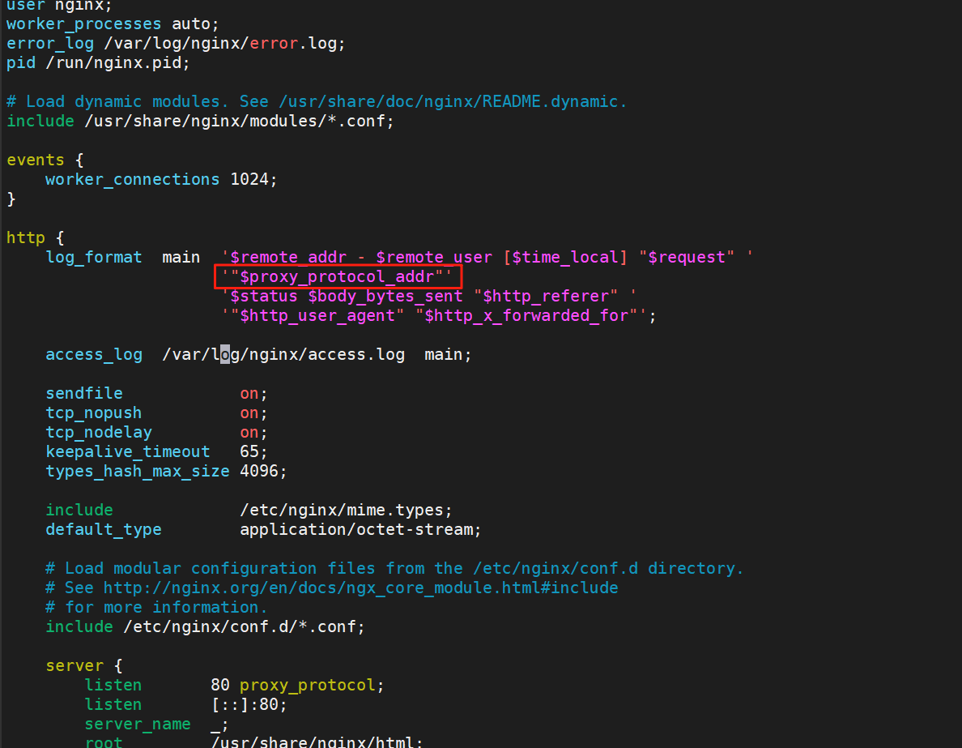Click '/var/log/nginx/access.log' path
This screenshot has height=748, width=962.
click(283, 355)
